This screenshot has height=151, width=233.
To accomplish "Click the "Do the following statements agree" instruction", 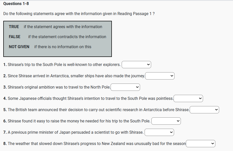I will click(79, 14).
